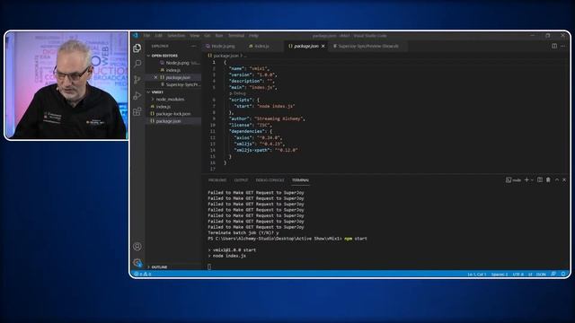Open the Source Control view

click(x=137, y=80)
